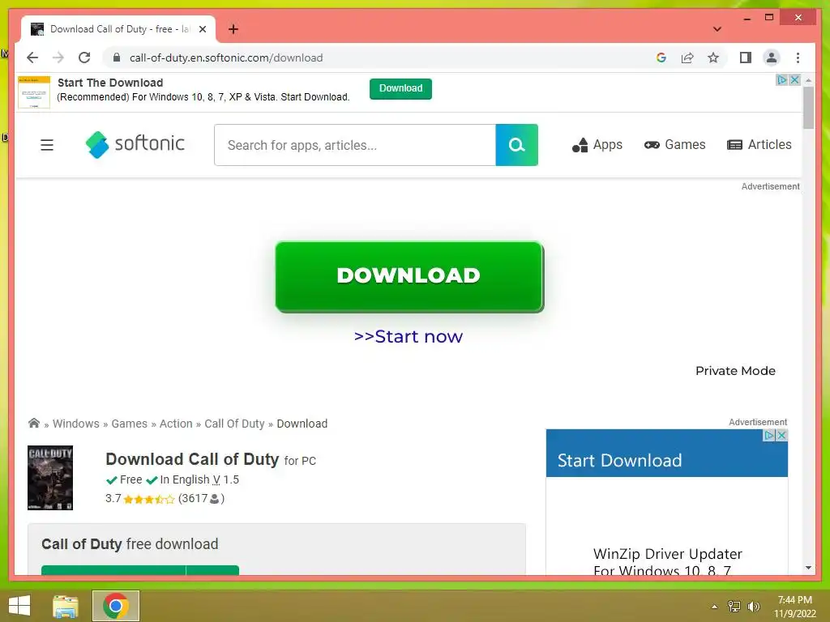Click Search for apps, articles field

click(355, 145)
